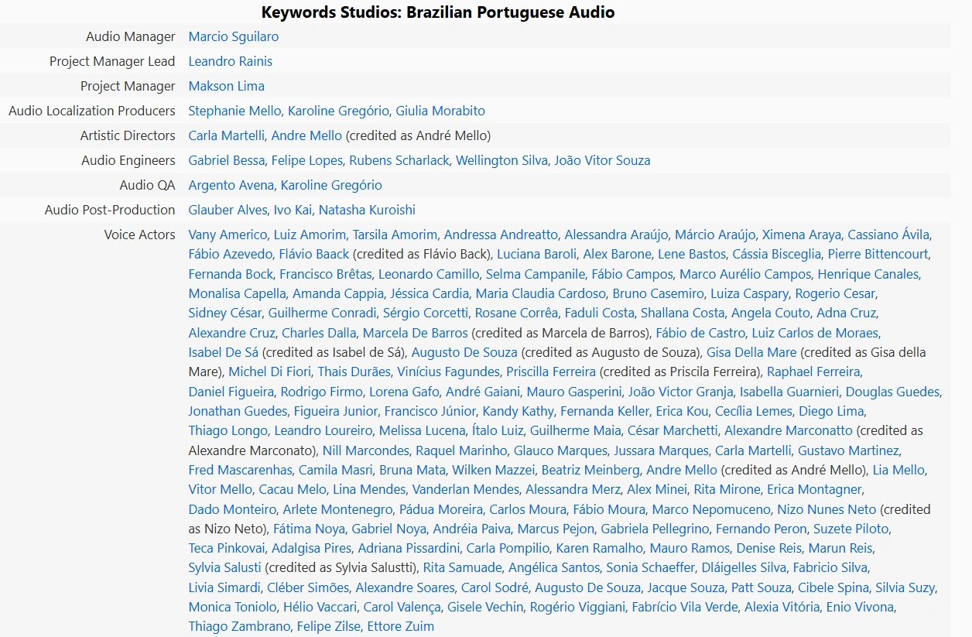Open the Gustavo Martinez link
The image size is (972, 637).
click(x=848, y=450)
